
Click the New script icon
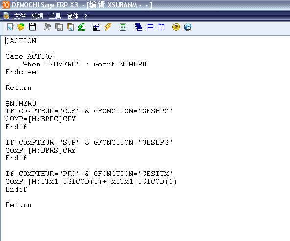click(10, 27)
